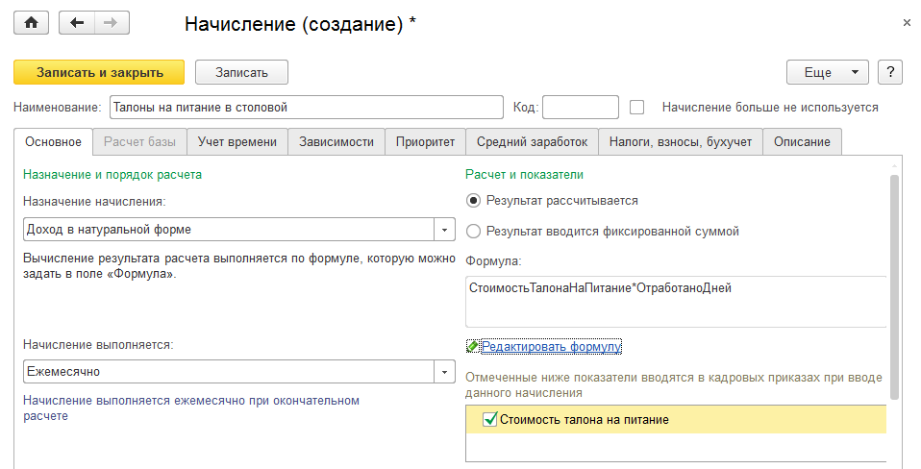Click the Home icon button
Screen dimensions: 921x469
[x=31, y=23]
